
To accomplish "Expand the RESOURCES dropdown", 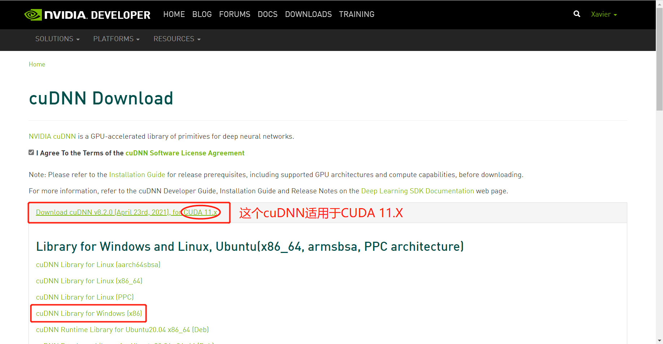I will [x=177, y=39].
